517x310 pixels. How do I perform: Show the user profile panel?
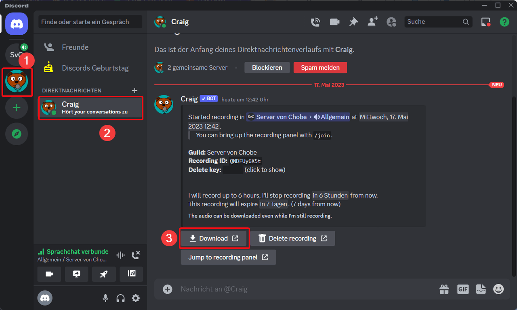pyautogui.click(x=391, y=22)
